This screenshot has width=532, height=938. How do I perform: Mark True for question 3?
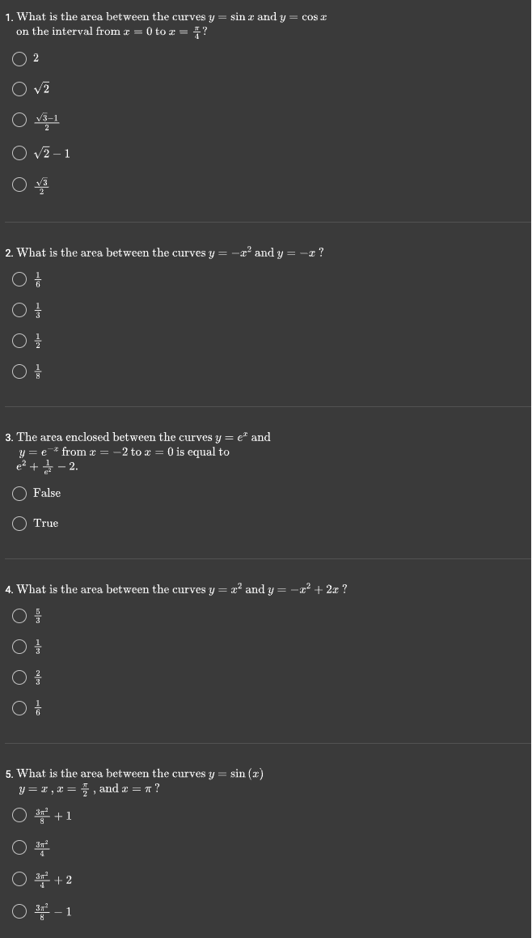(x=19, y=523)
